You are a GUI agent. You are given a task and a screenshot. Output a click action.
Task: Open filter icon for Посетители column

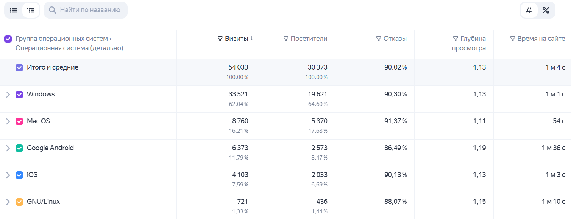click(x=286, y=39)
